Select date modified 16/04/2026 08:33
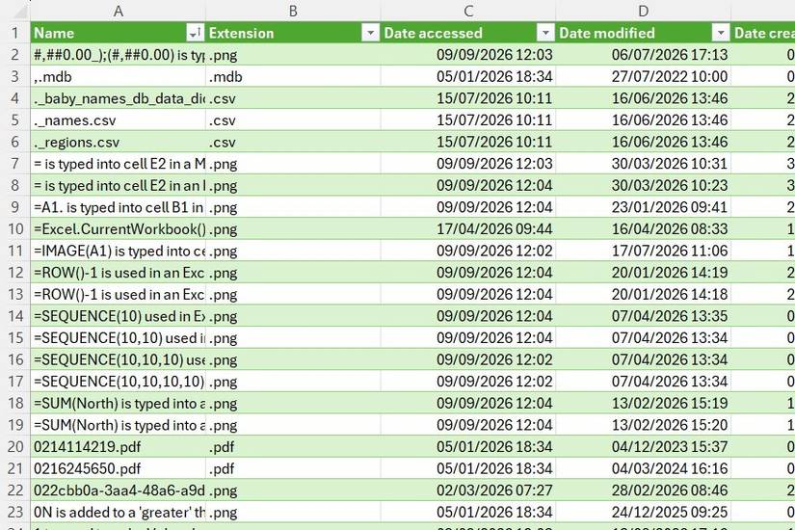 tap(643, 229)
